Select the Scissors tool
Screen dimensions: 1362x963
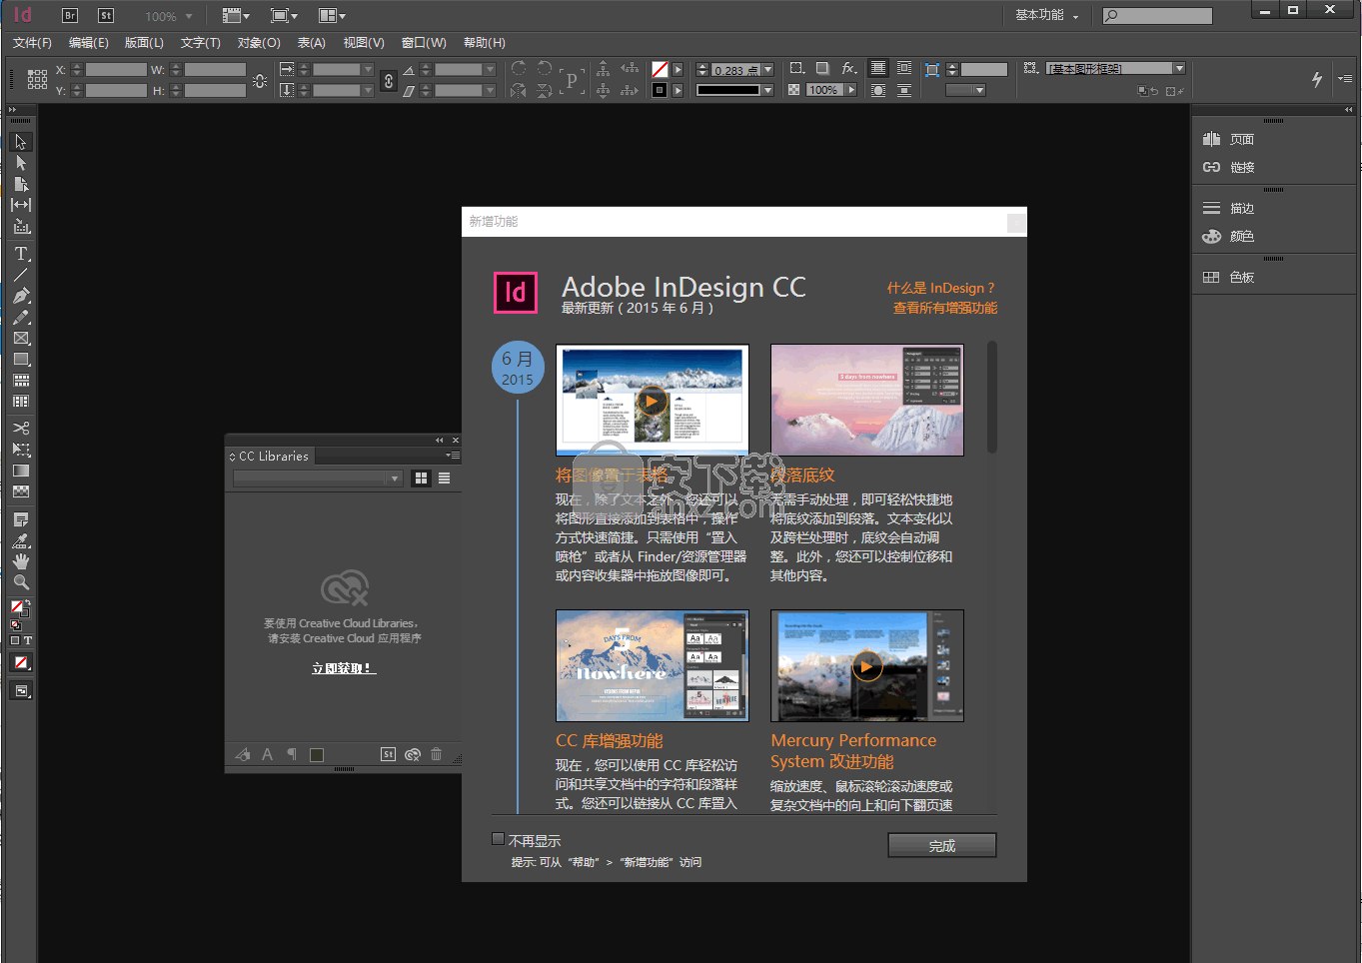tap(21, 429)
